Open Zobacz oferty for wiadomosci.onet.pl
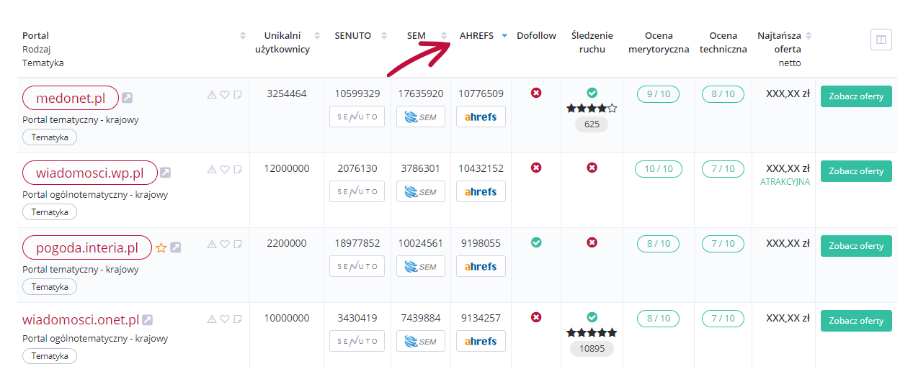 click(x=856, y=321)
